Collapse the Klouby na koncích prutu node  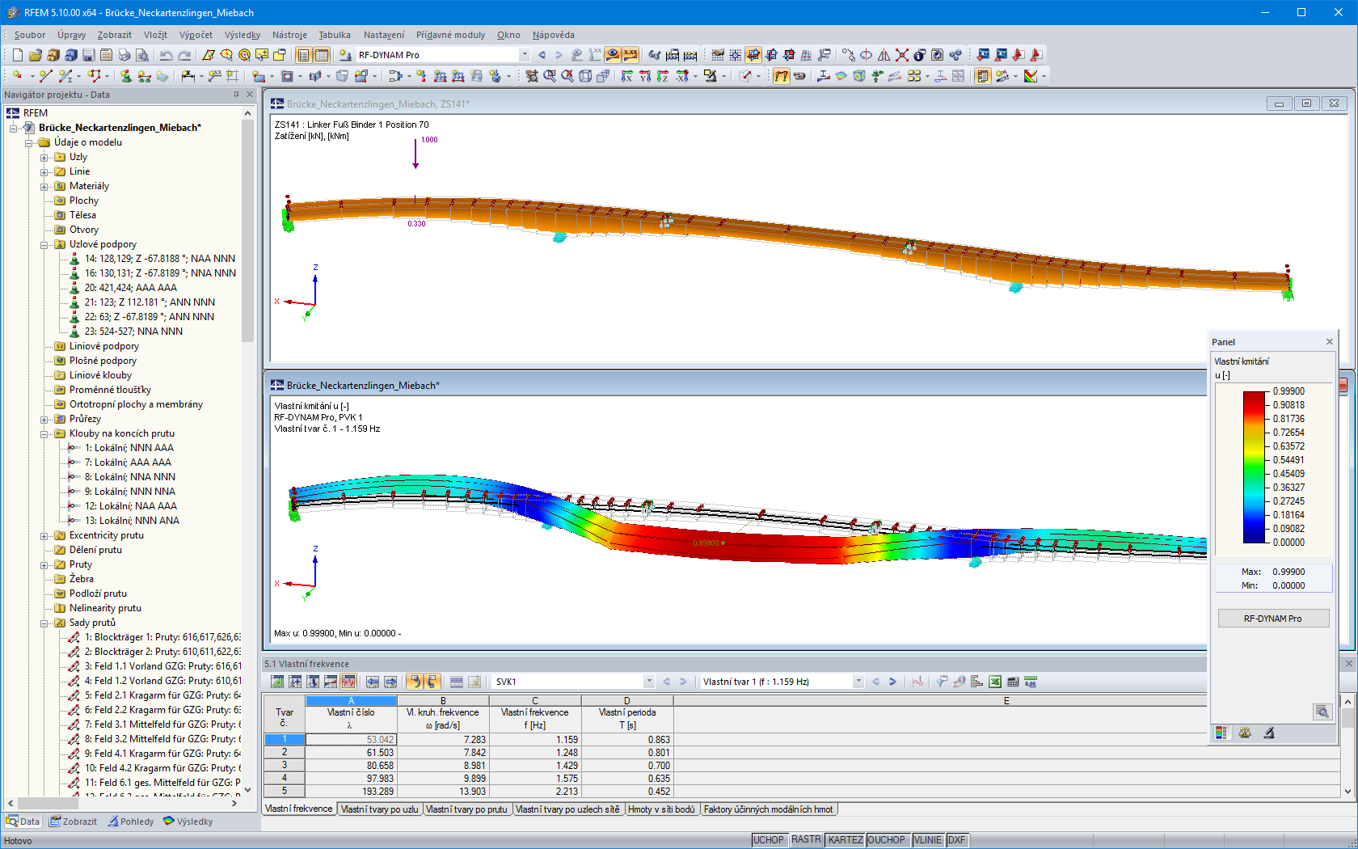tap(44, 433)
